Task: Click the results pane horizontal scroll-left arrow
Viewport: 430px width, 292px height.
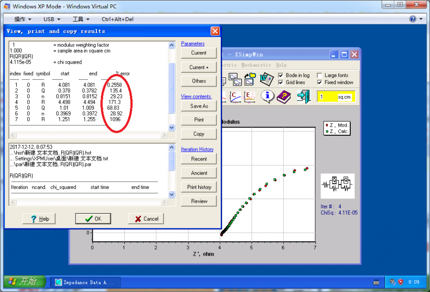Action: [13, 135]
